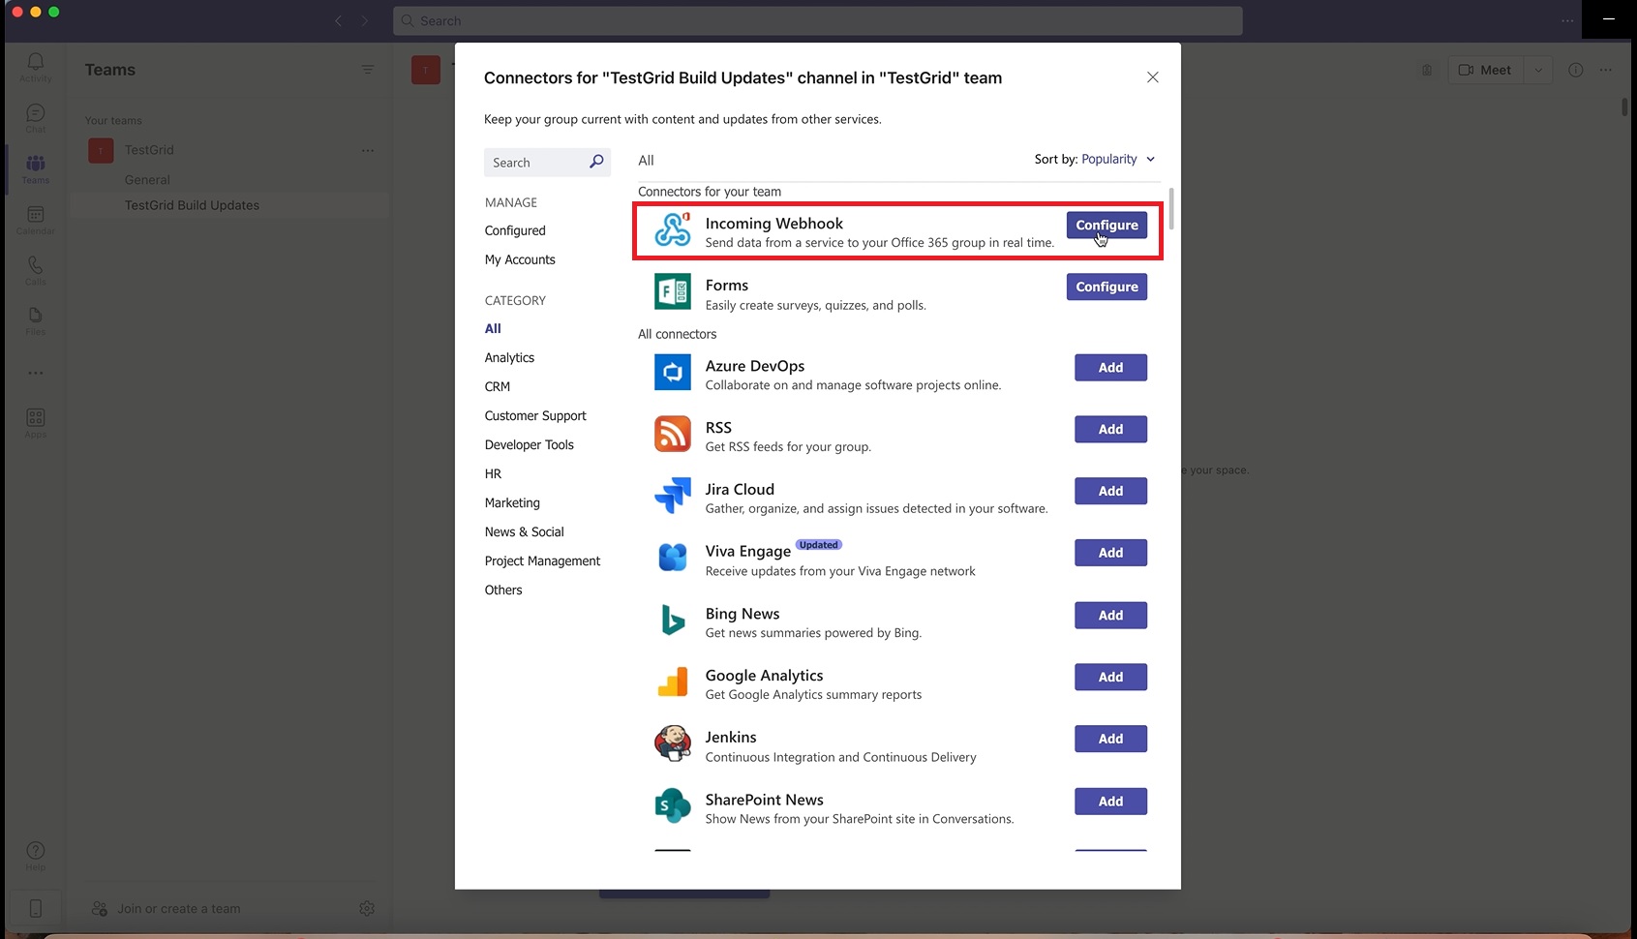Add the Google Analytics connector

(1110, 677)
